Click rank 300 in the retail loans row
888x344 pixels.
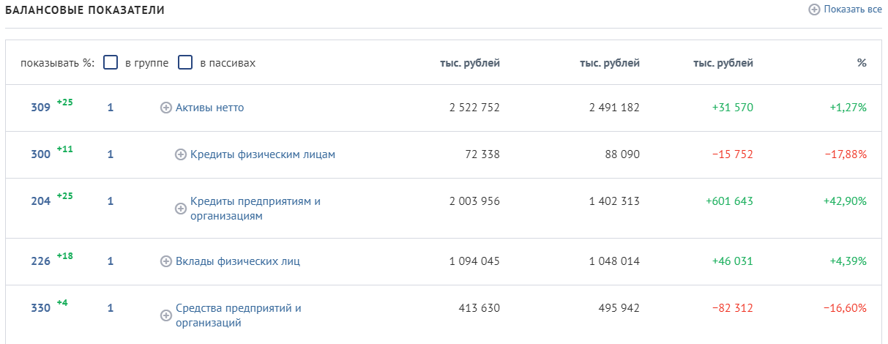pyautogui.click(x=40, y=154)
